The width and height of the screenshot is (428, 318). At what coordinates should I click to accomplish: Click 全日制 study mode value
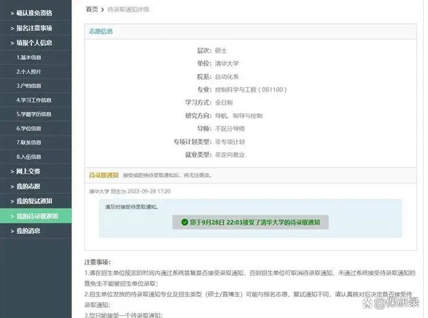(224, 103)
